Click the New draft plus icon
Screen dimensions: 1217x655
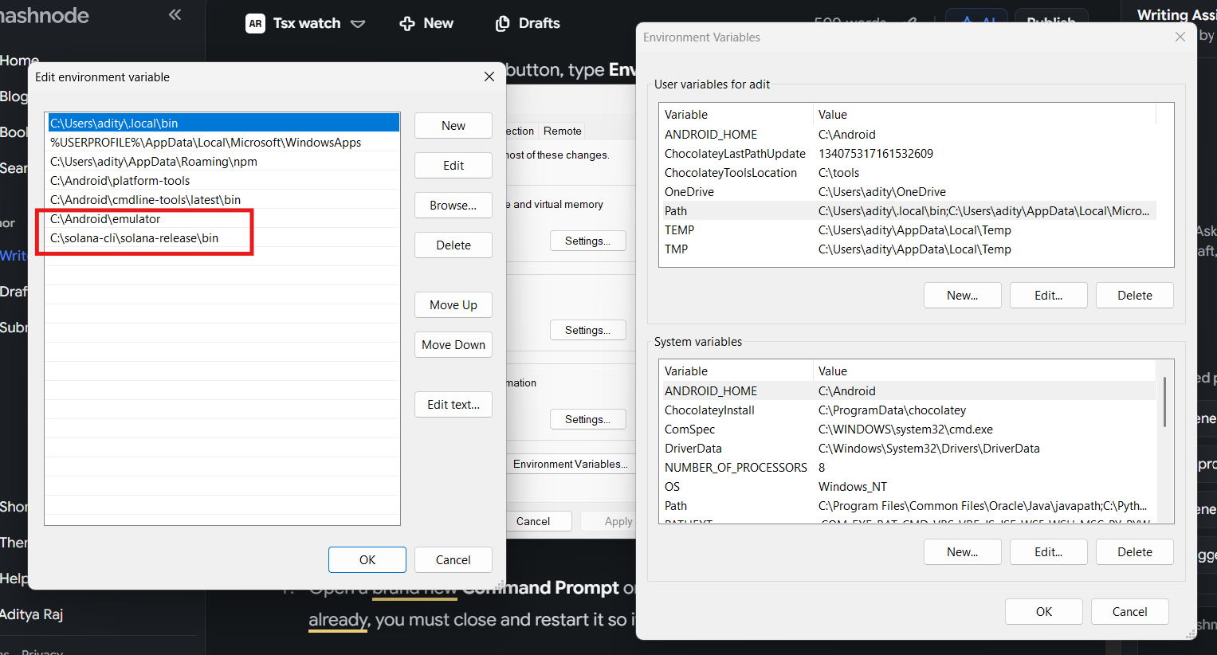pyautogui.click(x=407, y=23)
